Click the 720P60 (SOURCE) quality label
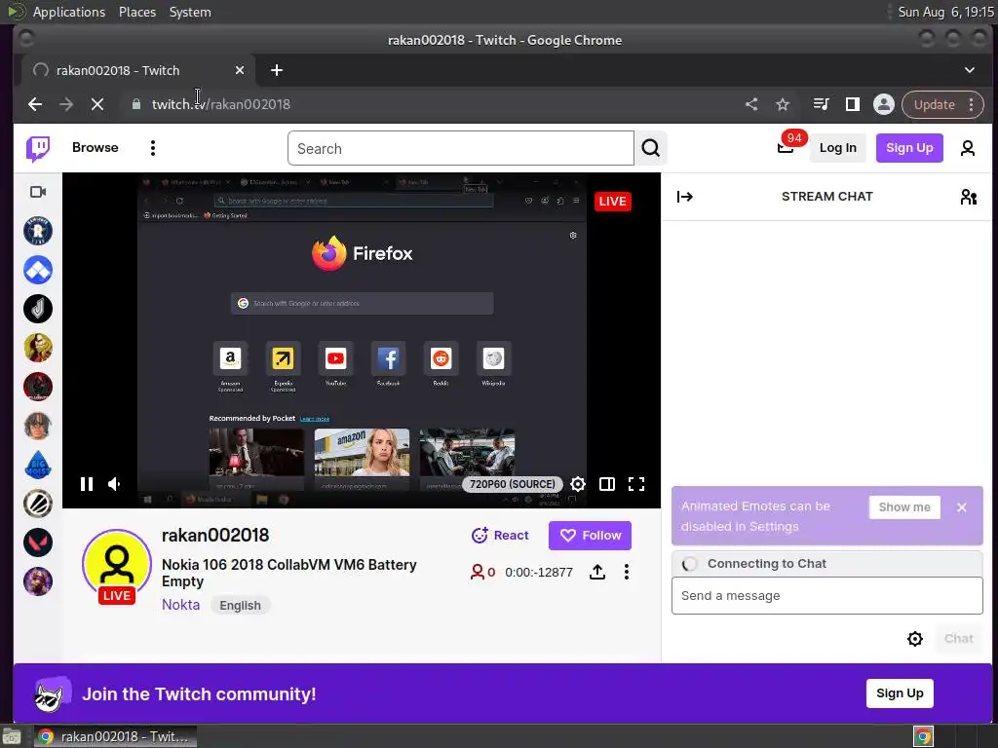The width and height of the screenshot is (998, 748). tap(513, 484)
